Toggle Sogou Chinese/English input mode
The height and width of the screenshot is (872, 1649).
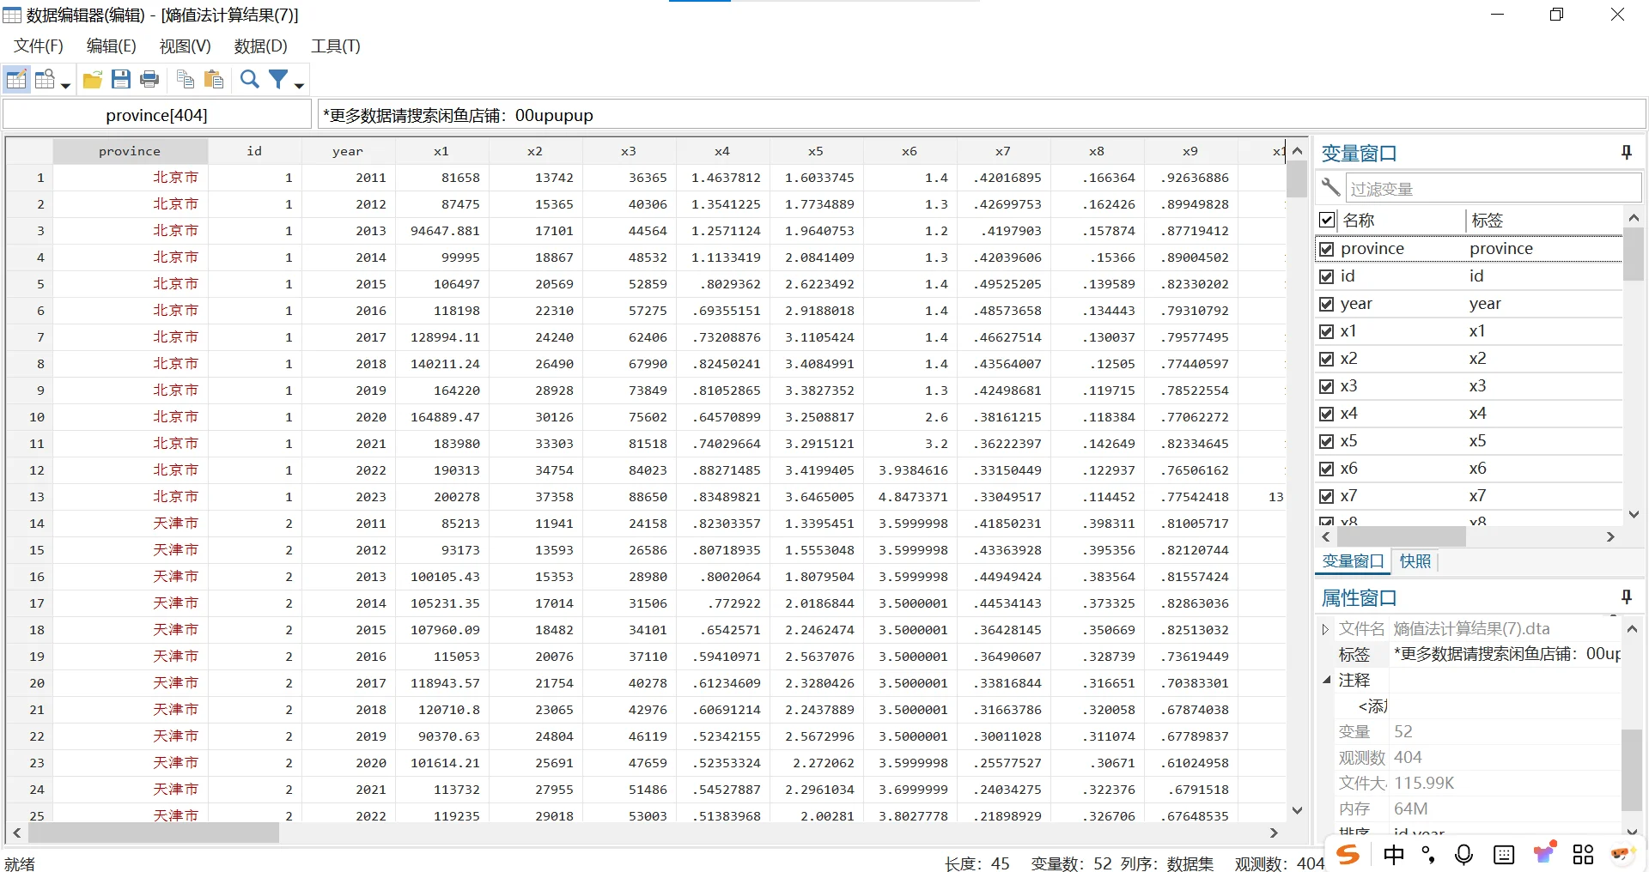point(1393,854)
